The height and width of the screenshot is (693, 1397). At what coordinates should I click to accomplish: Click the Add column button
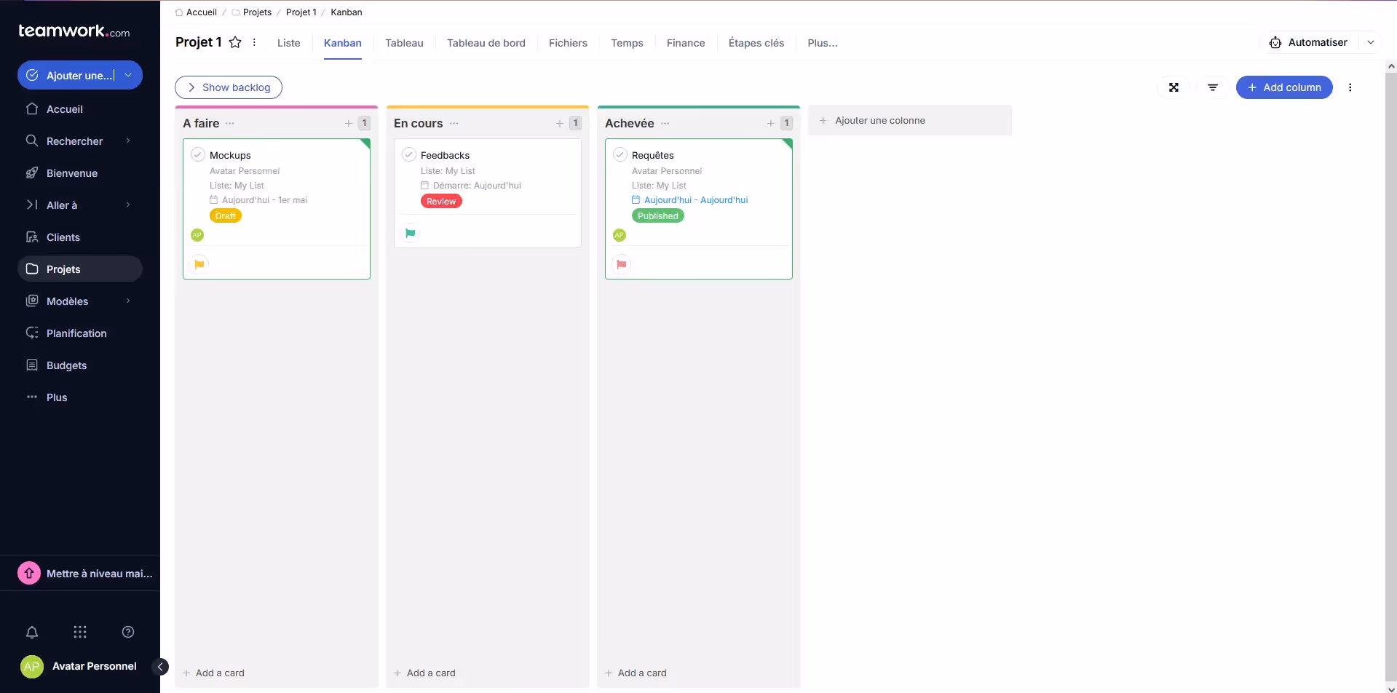[1283, 87]
